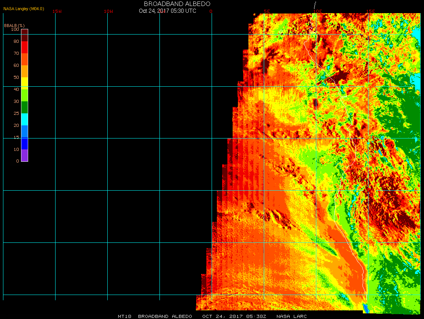Click the purple 0–10% albedo swatch
Viewport: 424px width, 319px height.
pos(24,155)
